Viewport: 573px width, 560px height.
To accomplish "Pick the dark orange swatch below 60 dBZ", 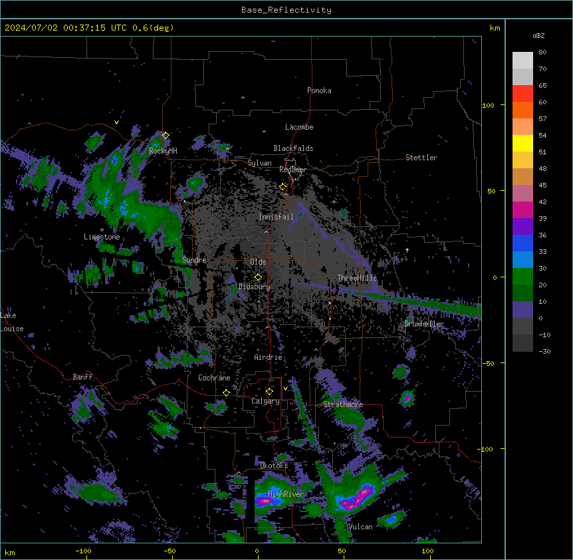I will [522, 110].
